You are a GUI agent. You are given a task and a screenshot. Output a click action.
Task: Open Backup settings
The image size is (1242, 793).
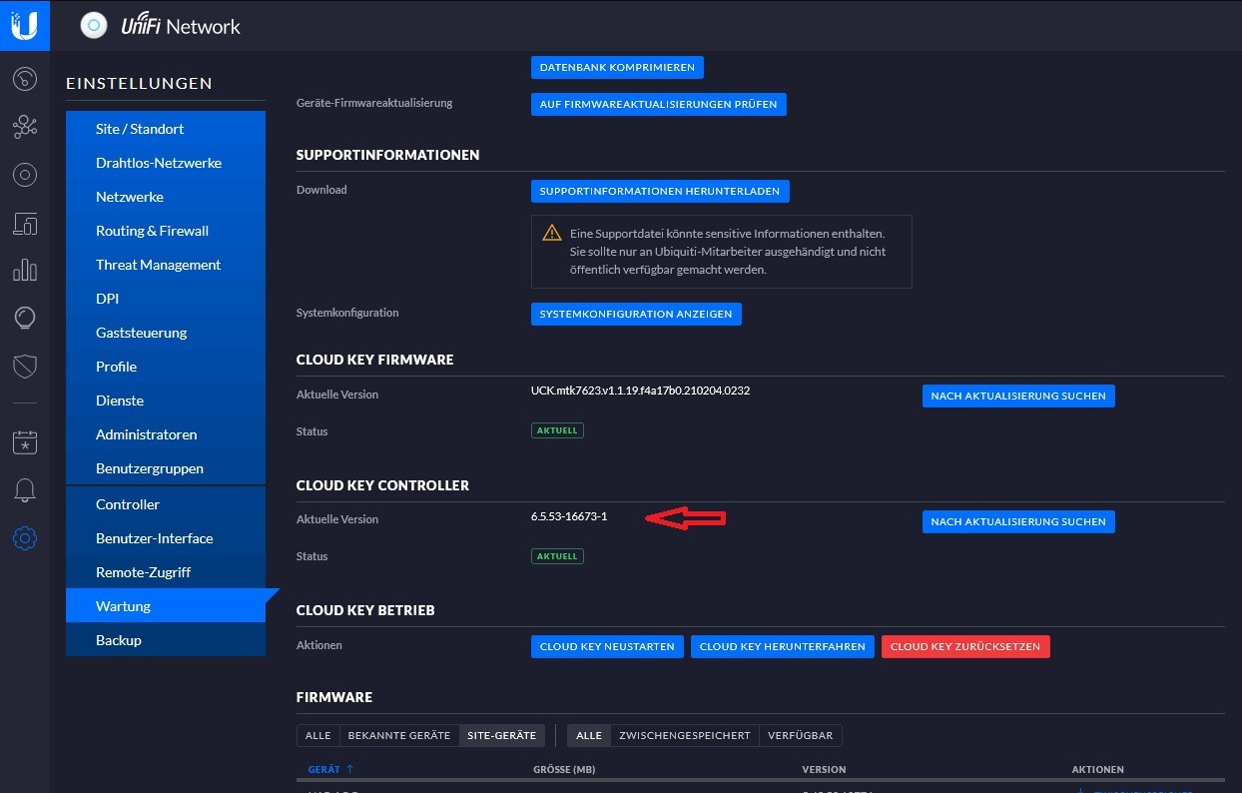tap(166, 640)
